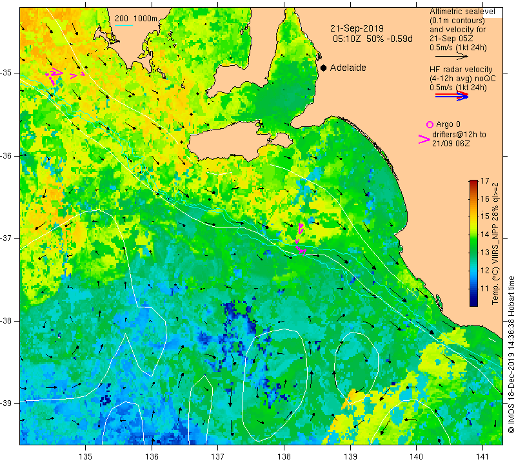Click the longitude 138 axis label
The height and width of the screenshot is (464, 516).
(x=284, y=456)
